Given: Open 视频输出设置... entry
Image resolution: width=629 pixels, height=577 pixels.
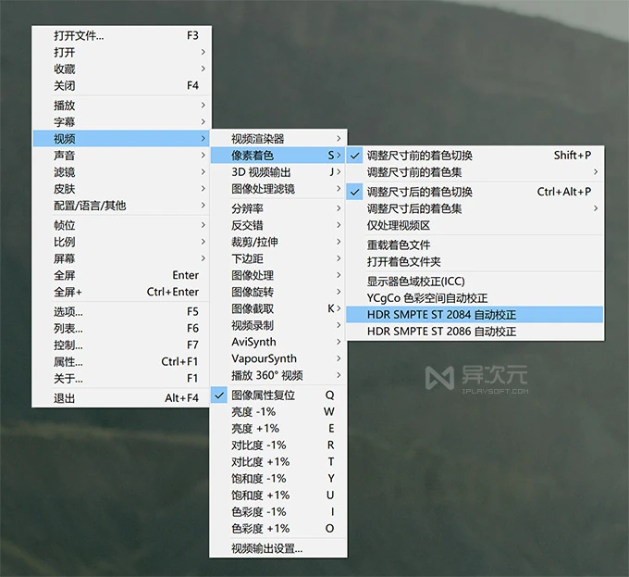Looking at the screenshot, I should [278, 548].
